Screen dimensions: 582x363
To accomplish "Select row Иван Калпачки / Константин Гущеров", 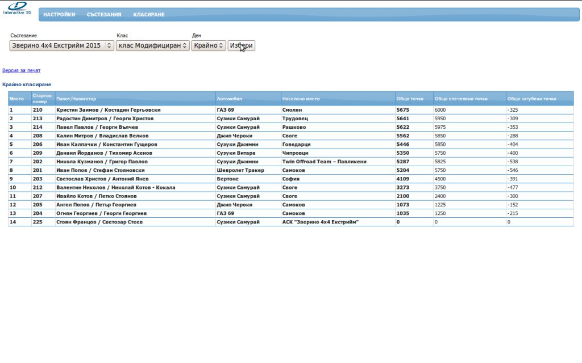I will pos(290,145).
